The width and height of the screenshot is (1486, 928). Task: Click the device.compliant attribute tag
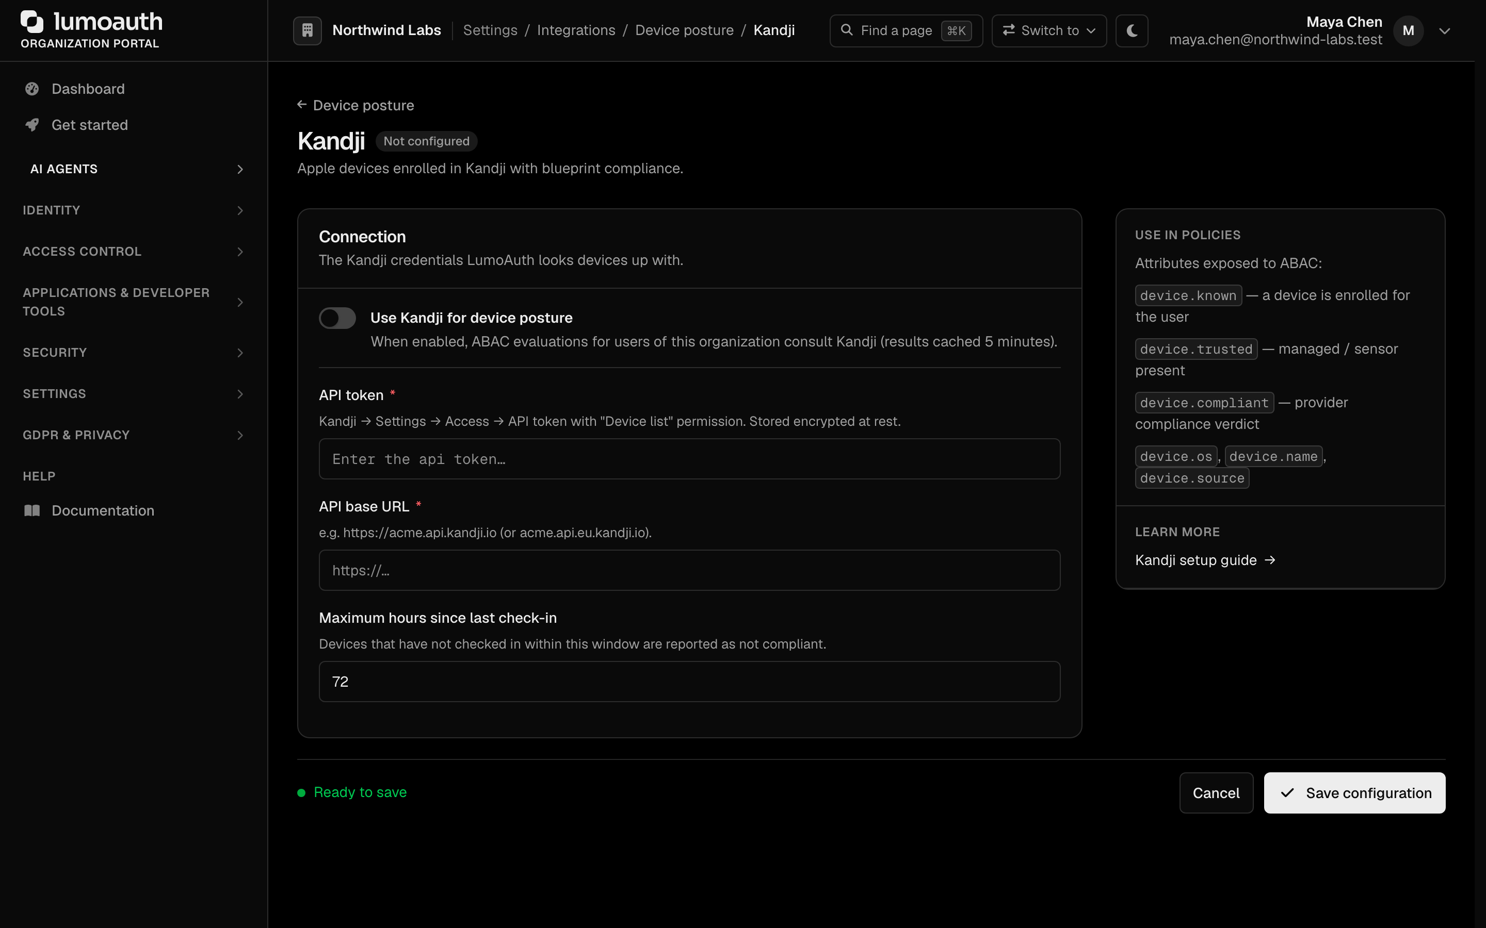1204,403
